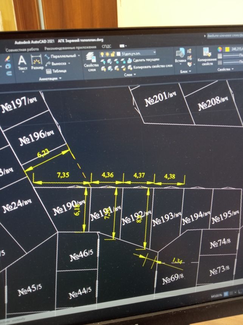The width and height of the screenshot is (243, 325).
Task: Expand the Слои panel
Action: coord(130,74)
